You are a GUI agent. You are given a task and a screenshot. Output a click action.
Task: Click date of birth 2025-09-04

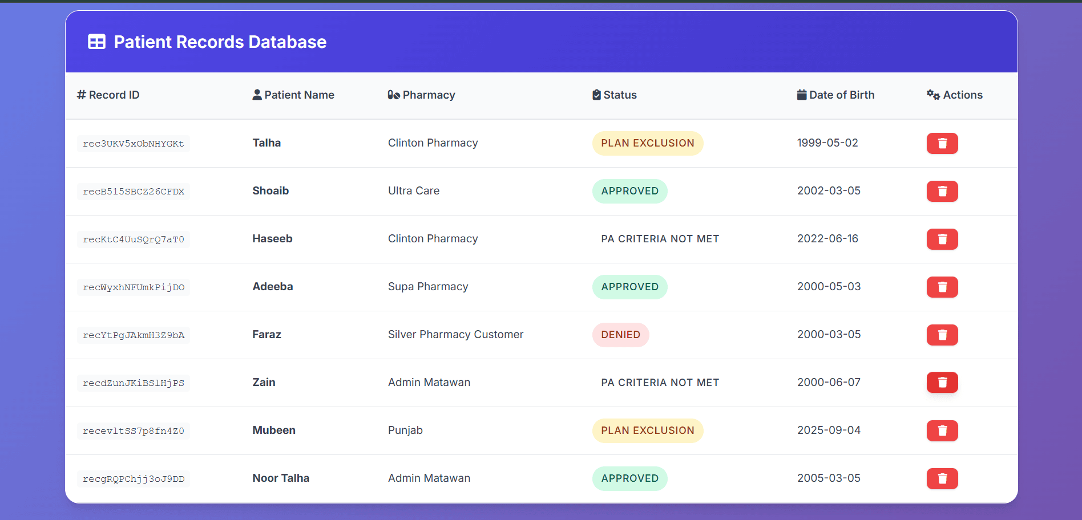[829, 430]
